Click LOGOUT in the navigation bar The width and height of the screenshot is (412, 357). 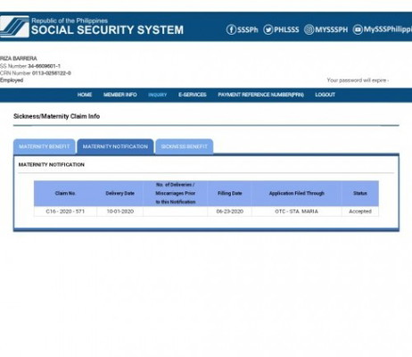[325, 95]
